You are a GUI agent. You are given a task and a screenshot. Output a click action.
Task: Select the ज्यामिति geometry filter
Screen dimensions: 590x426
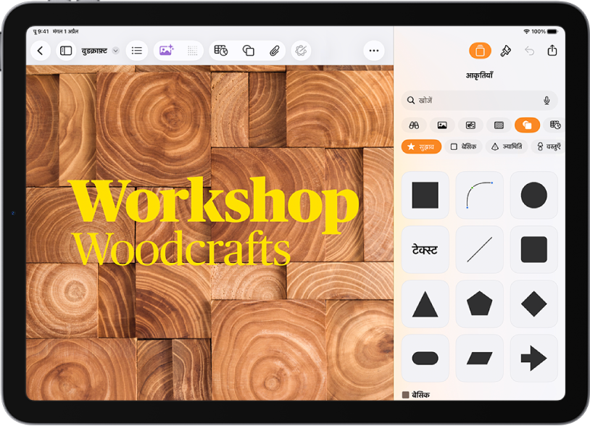[x=507, y=146]
